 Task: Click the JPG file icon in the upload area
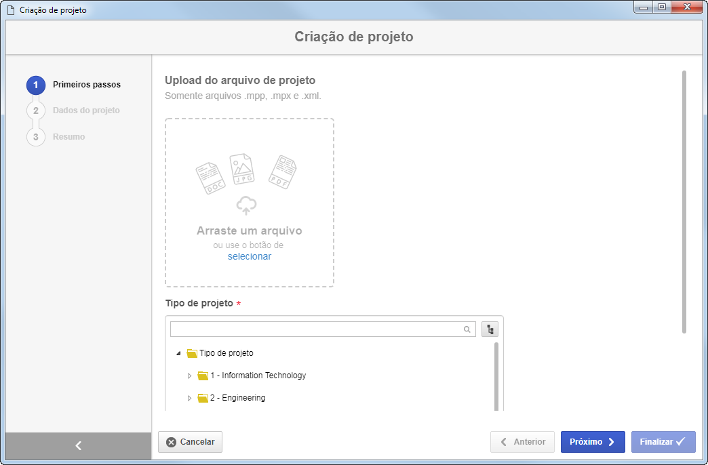point(242,169)
